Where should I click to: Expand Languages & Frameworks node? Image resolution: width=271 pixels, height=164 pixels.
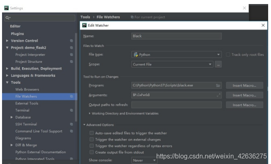[7, 75]
